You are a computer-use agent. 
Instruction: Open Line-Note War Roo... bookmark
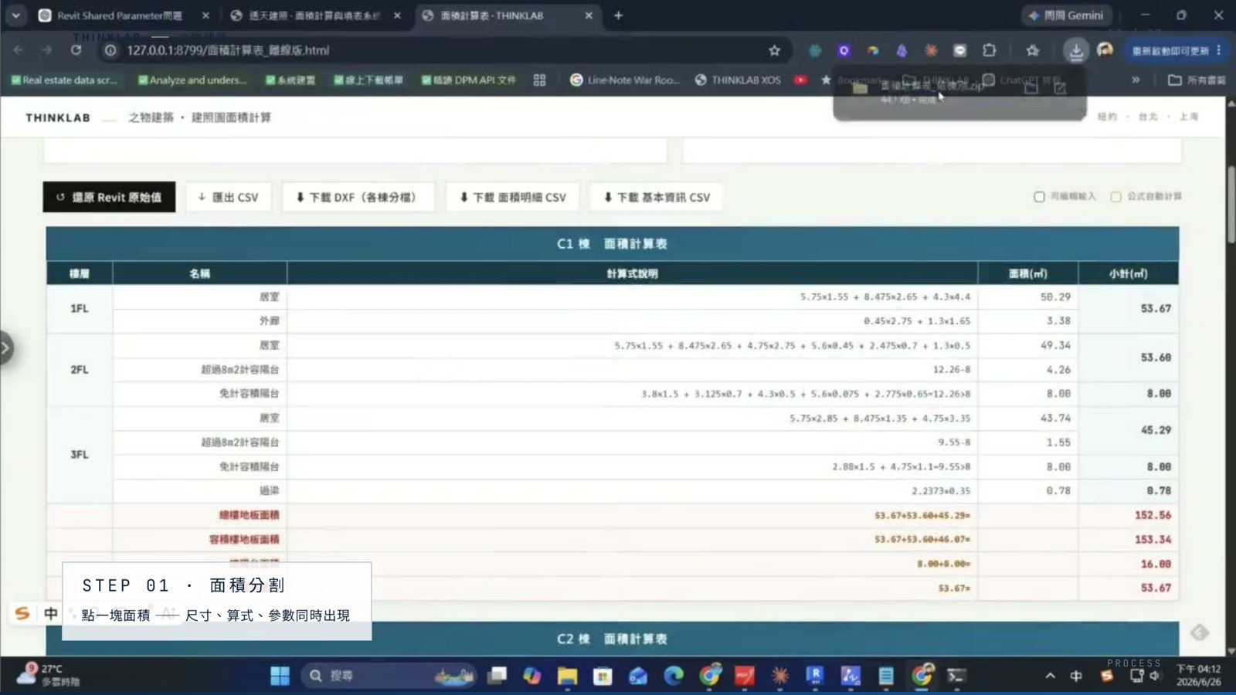click(625, 80)
